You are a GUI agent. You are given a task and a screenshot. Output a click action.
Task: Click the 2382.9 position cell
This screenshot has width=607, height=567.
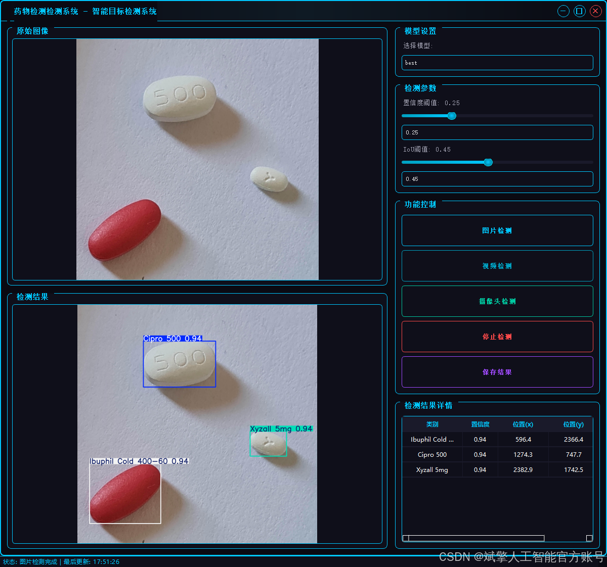tap(523, 470)
